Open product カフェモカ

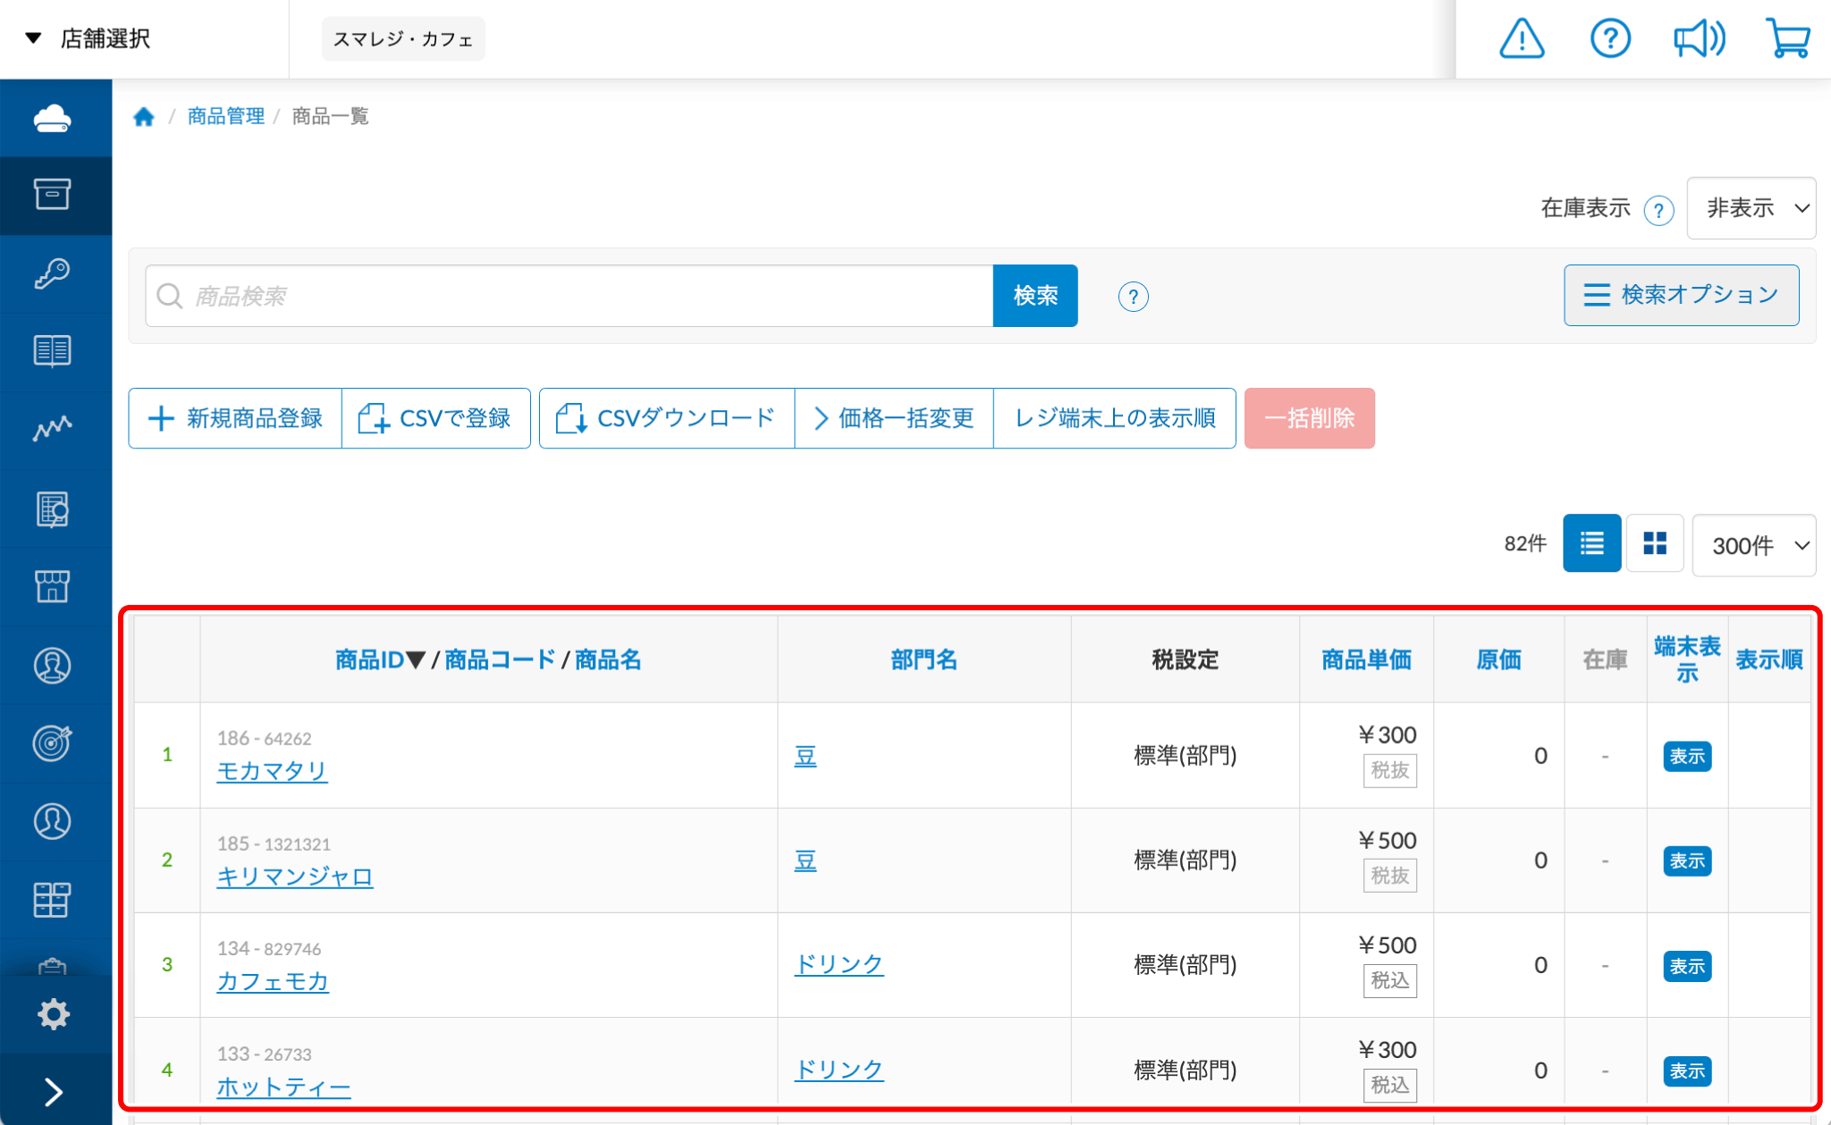click(273, 981)
